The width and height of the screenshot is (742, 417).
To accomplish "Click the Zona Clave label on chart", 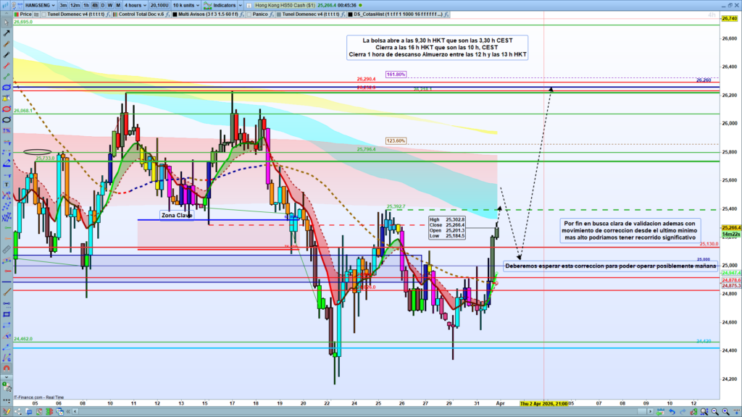I will pyautogui.click(x=177, y=215).
